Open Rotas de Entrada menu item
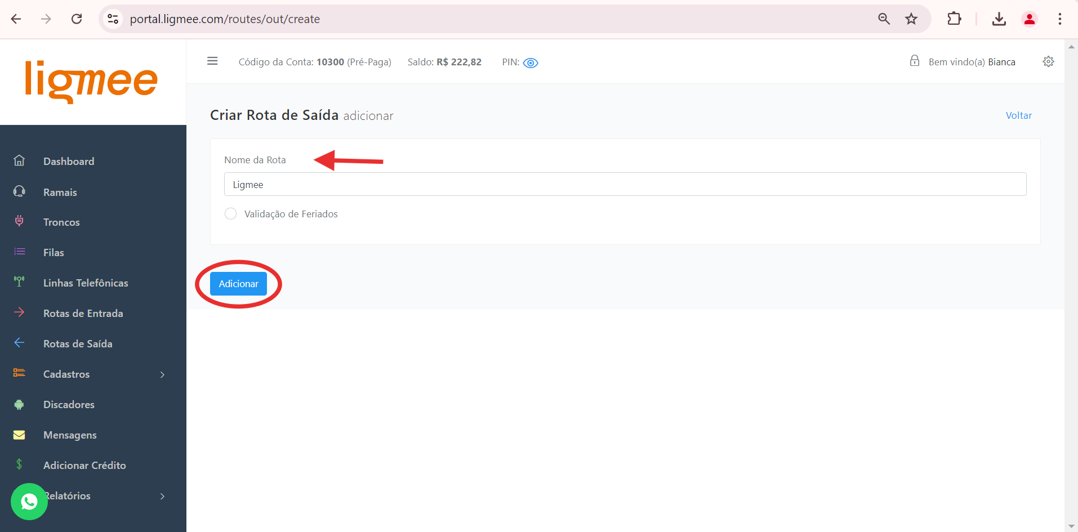This screenshot has width=1078, height=532. [x=83, y=314]
